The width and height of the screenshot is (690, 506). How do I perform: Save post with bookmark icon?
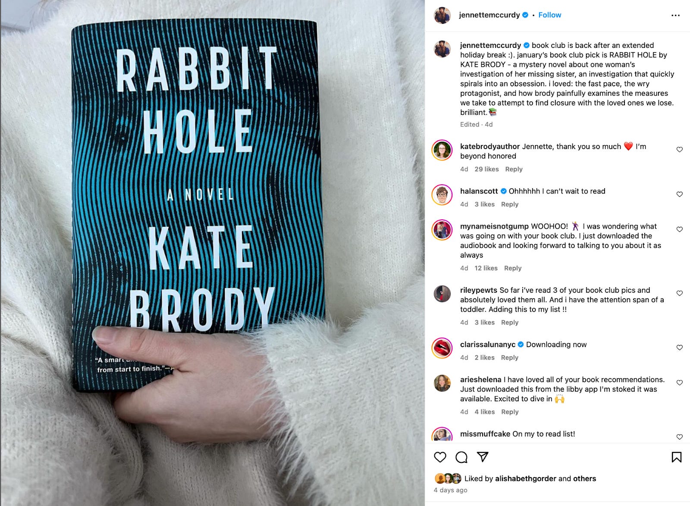point(677,457)
